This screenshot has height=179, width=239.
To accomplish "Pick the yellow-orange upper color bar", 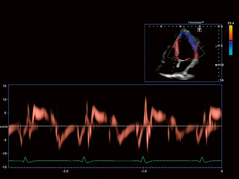I will (231, 33).
